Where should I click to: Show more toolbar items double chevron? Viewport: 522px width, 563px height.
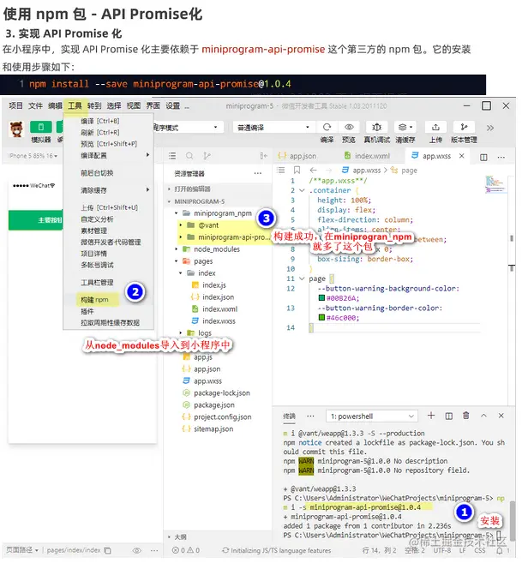click(489, 128)
